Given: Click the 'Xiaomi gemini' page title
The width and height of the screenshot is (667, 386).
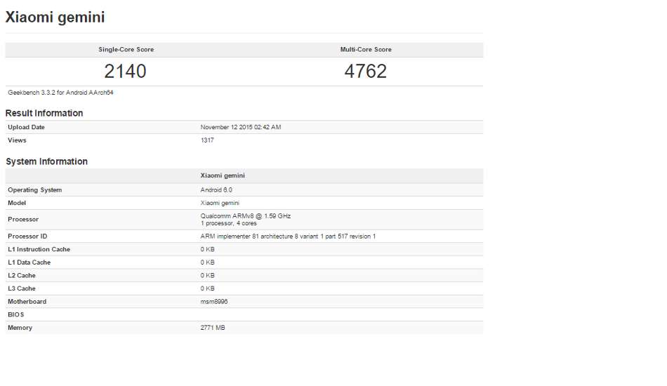Looking at the screenshot, I should coord(55,17).
